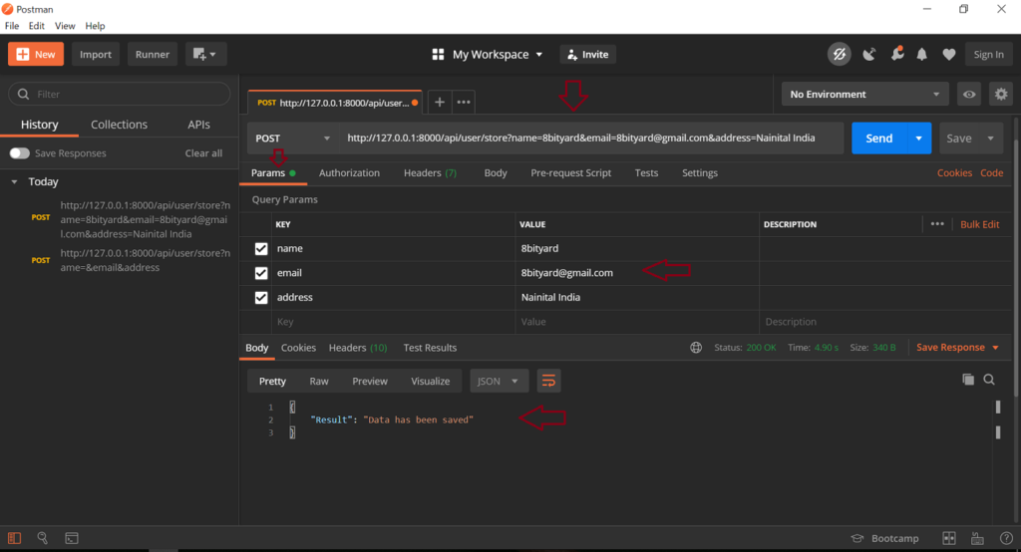This screenshot has width=1021, height=552.
Task: Click the heart icon in header
Action: [948, 55]
